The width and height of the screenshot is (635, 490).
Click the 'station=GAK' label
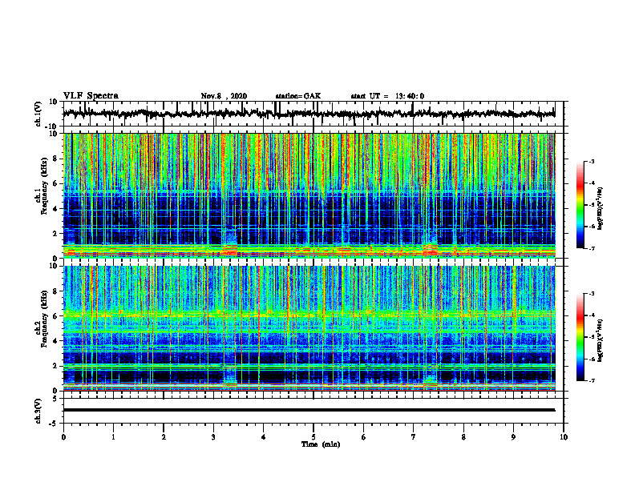(298, 96)
